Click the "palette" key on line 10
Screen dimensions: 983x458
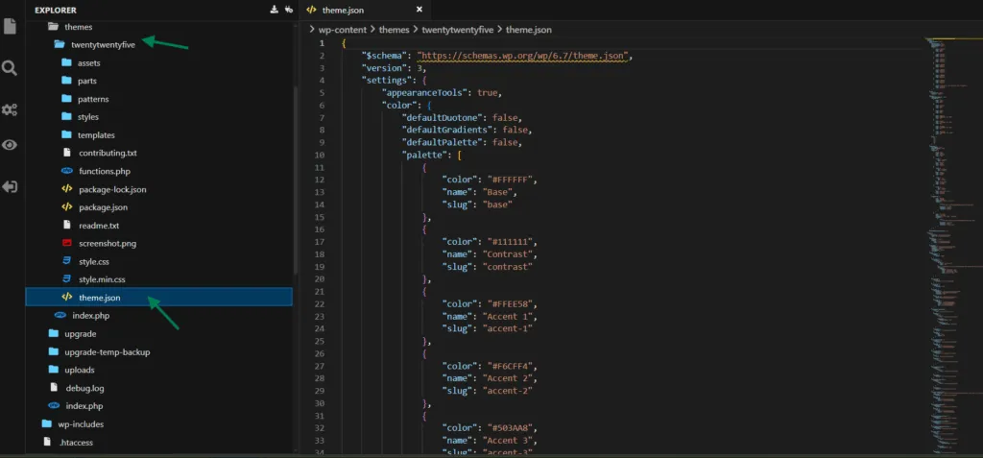pyautogui.click(x=423, y=155)
